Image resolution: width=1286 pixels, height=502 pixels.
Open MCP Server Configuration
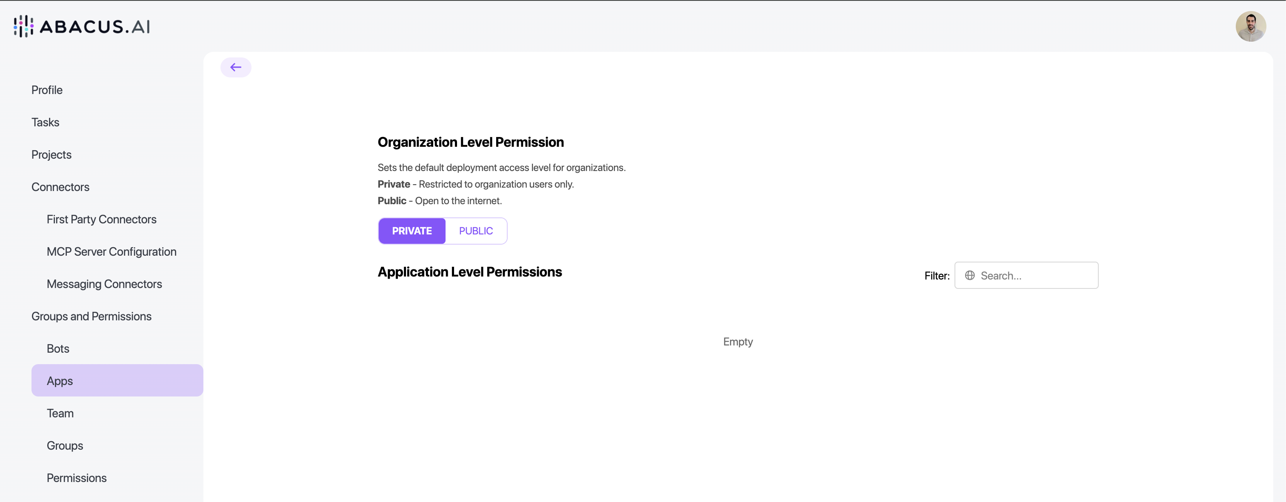point(111,251)
